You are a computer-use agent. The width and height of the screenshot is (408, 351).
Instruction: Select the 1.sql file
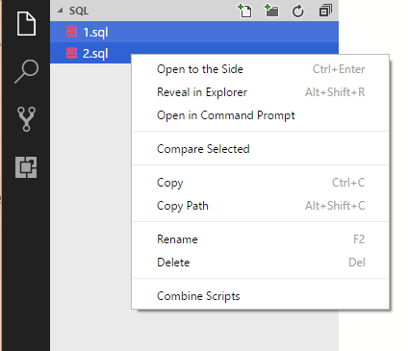(194, 32)
